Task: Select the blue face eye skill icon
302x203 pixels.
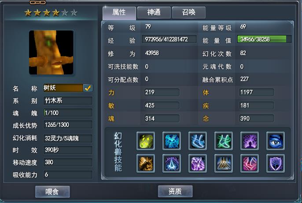Action: coord(276,141)
